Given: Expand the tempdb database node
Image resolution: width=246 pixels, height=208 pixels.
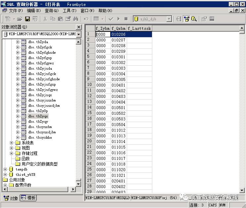Looking at the screenshot, I should tap(5, 169).
